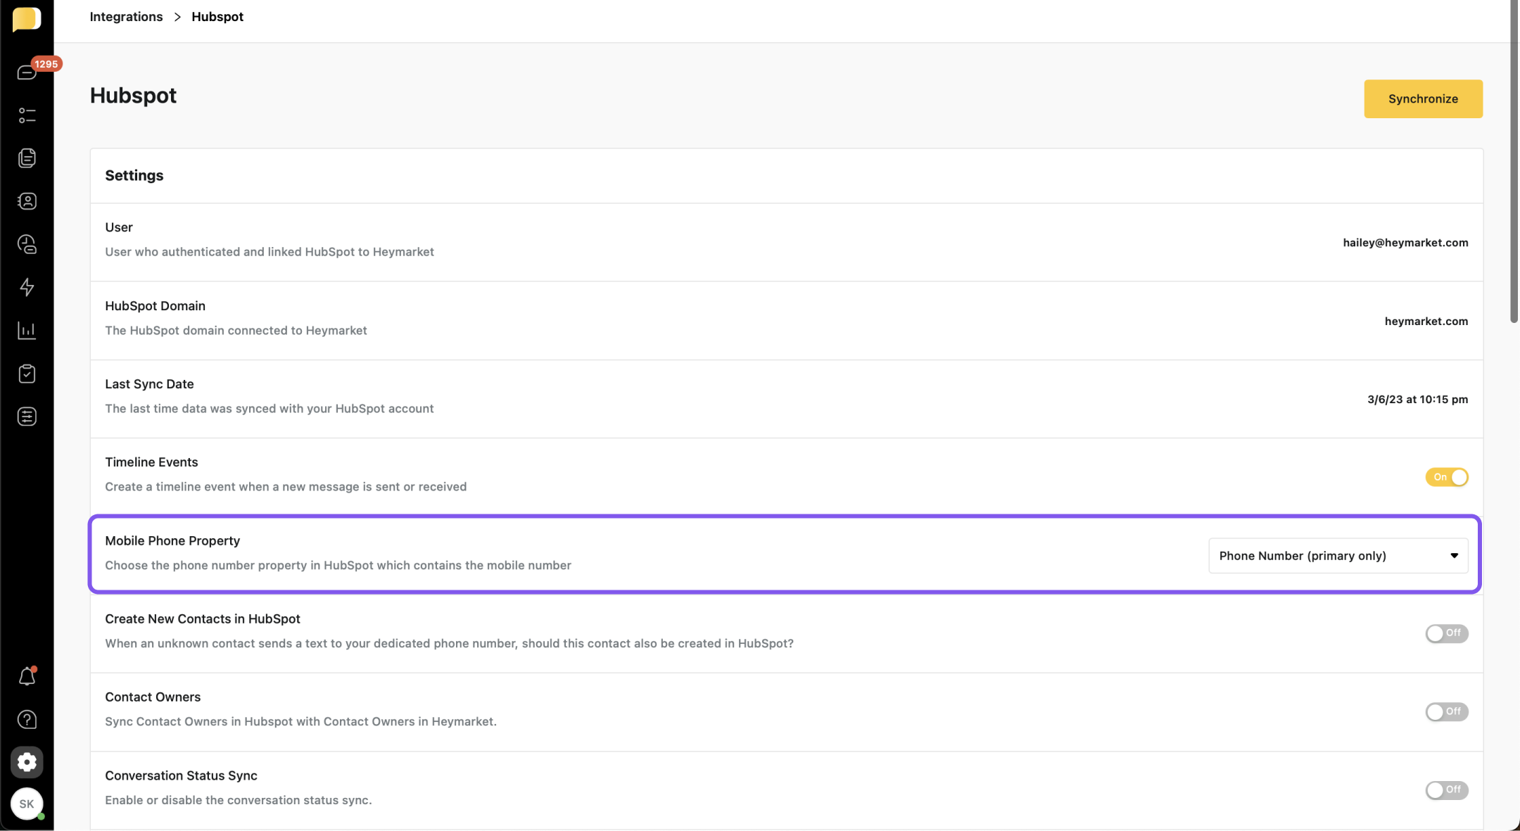Enable the Conversation Status Sync toggle
1520x831 pixels.
click(x=1446, y=790)
